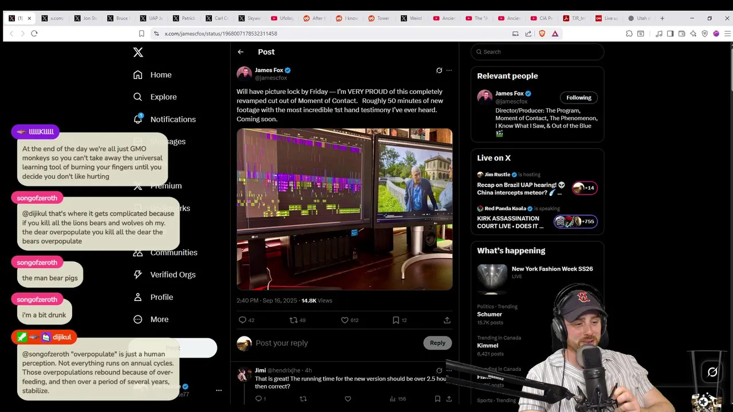
Task: Repost the post with 49 reposts
Action: [297, 320]
